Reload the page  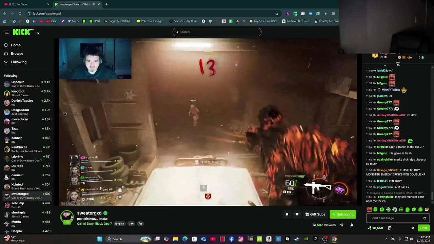[20, 13]
